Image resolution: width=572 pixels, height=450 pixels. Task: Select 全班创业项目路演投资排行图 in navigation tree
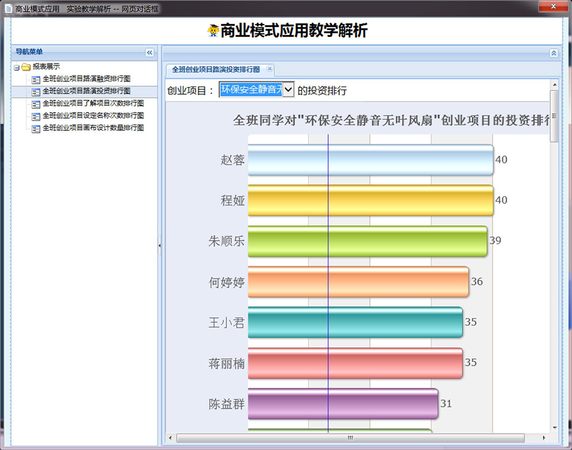(x=86, y=91)
